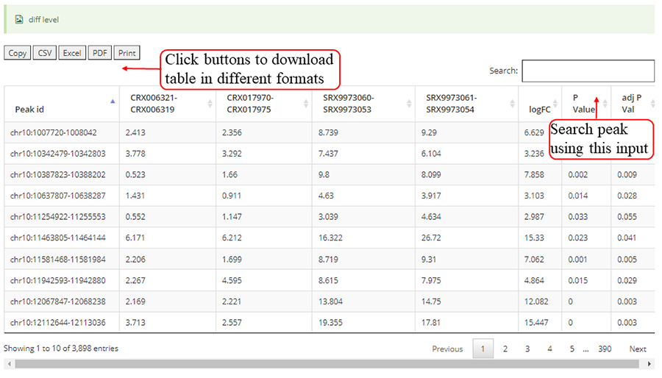Download table as PDF

coord(99,53)
